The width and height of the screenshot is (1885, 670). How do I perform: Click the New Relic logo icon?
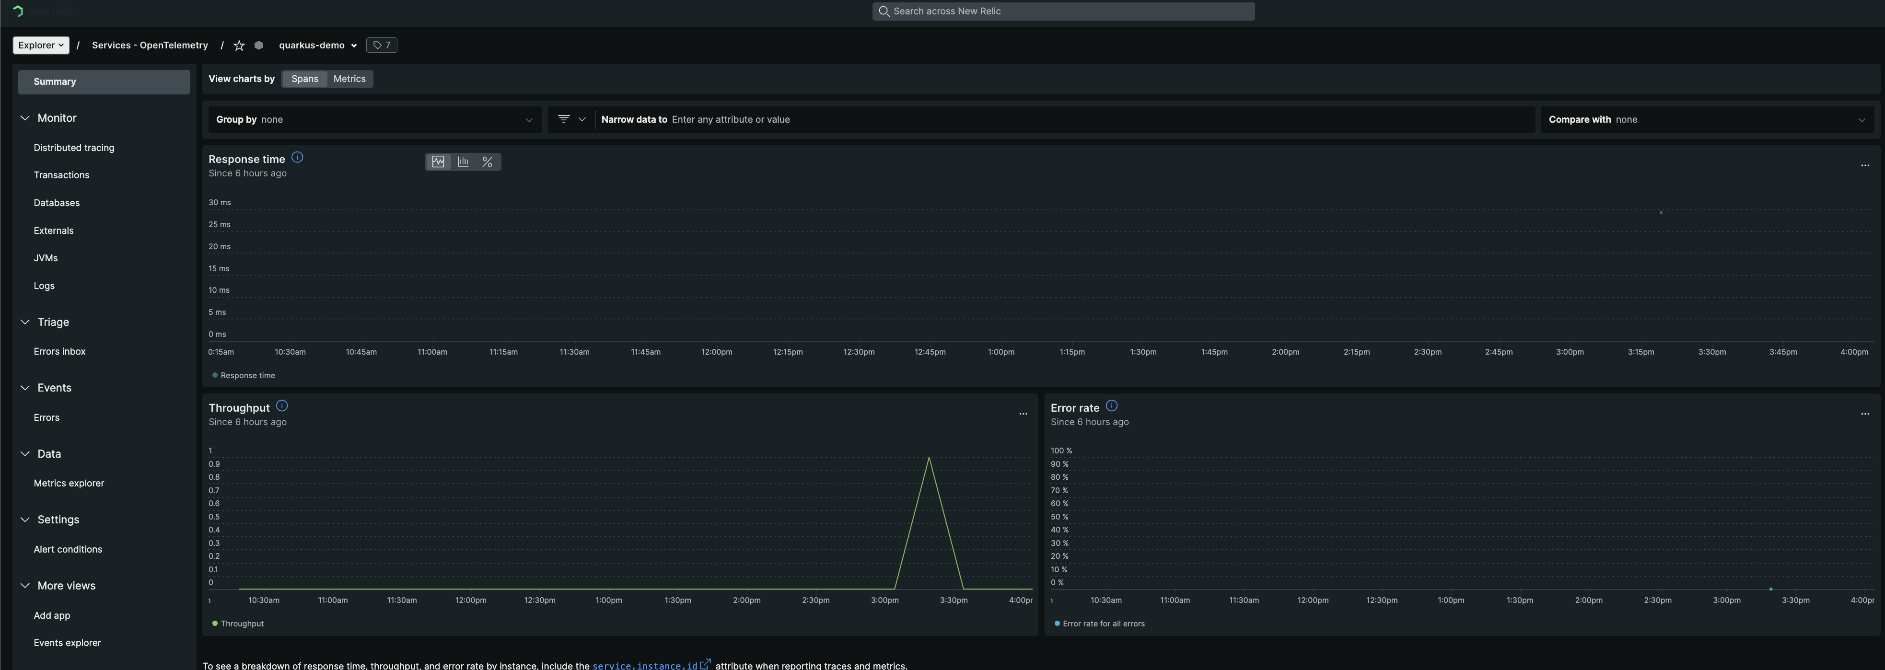pyautogui.click(x=18, y=11)
